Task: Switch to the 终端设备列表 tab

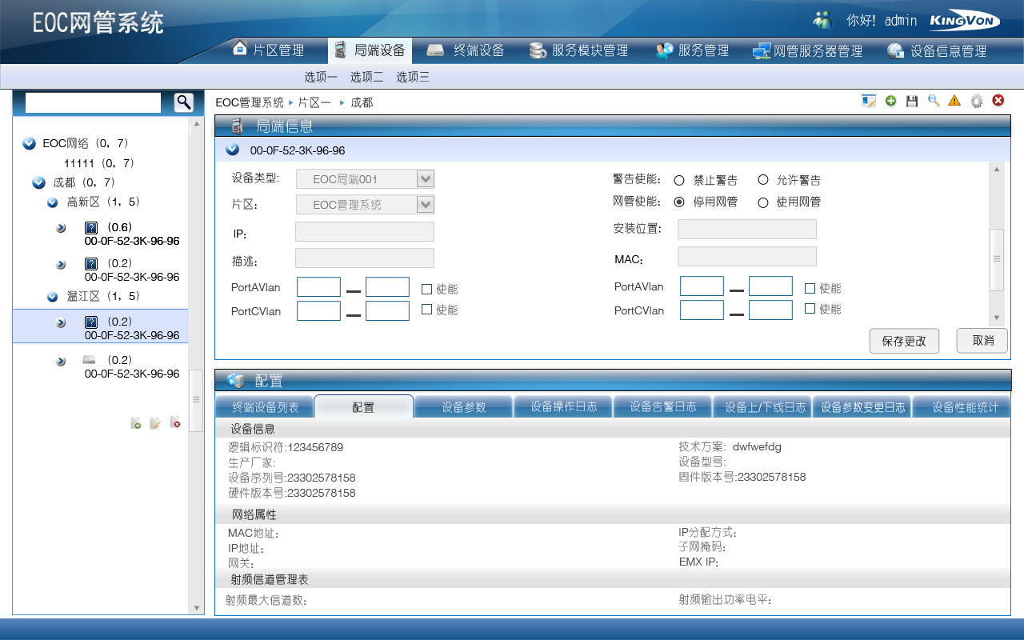Action: point(265,406)
